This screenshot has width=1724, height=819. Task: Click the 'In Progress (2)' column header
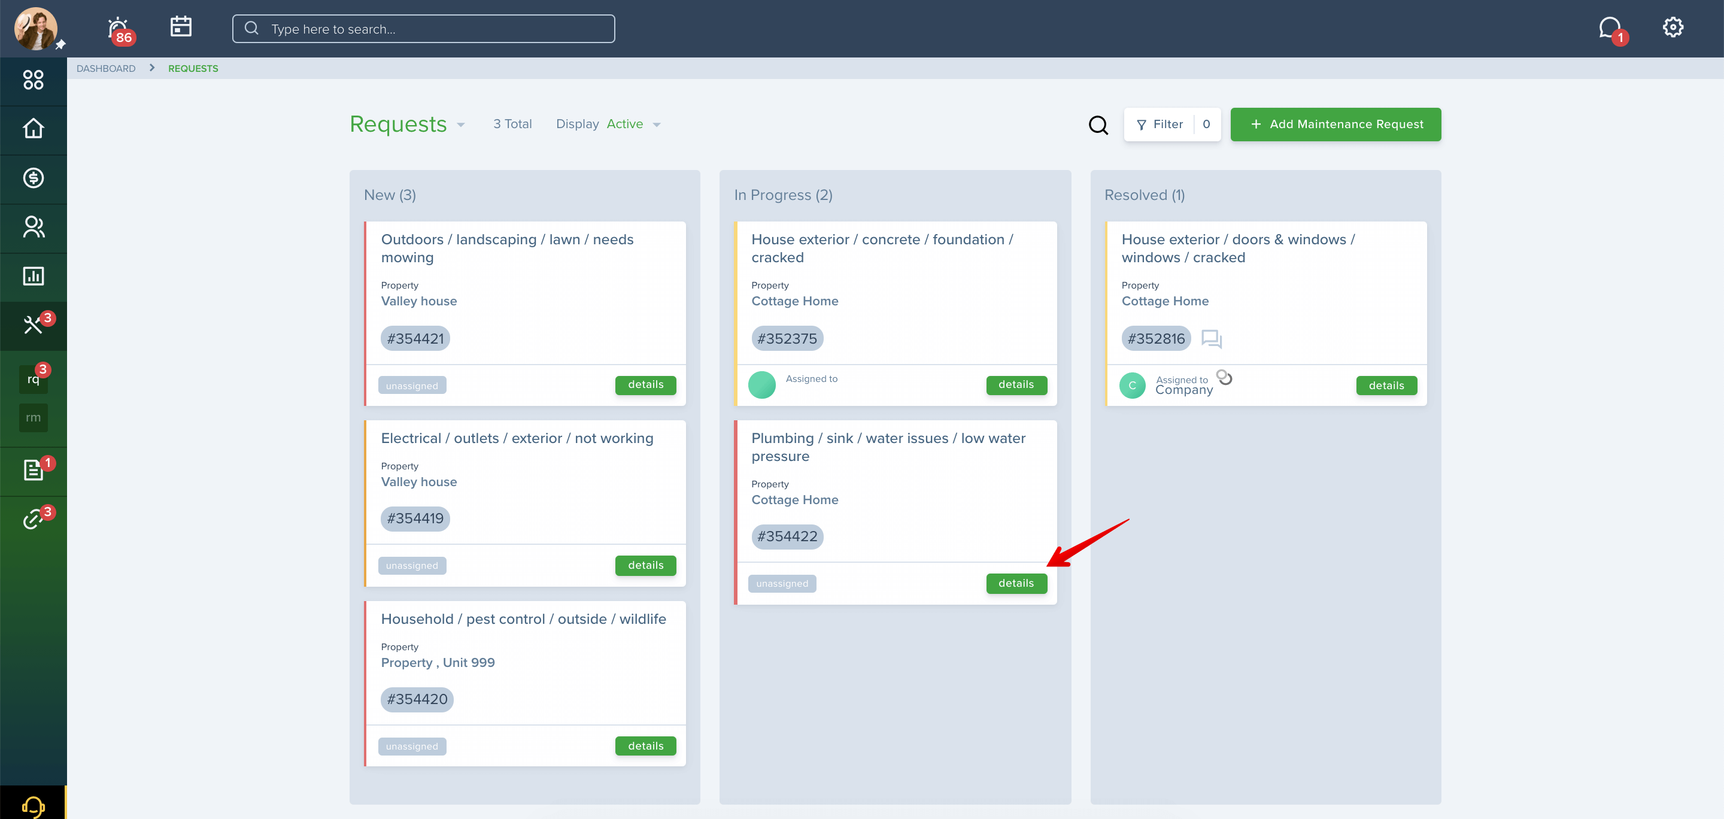coord(783,195)
